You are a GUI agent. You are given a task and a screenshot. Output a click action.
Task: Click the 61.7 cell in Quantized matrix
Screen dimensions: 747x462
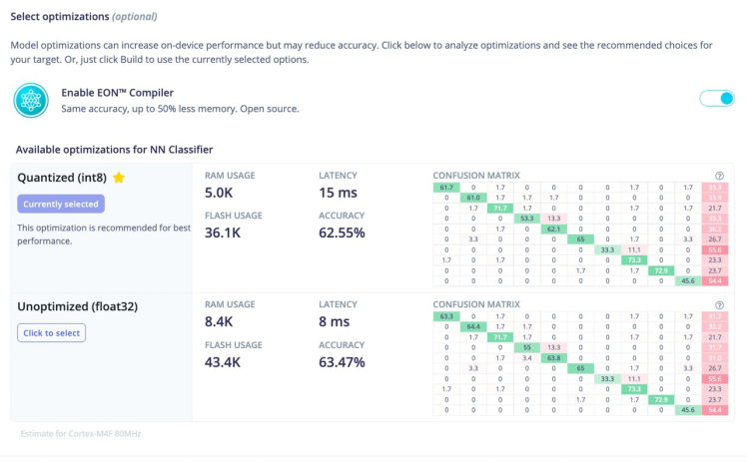coord(445,187)
